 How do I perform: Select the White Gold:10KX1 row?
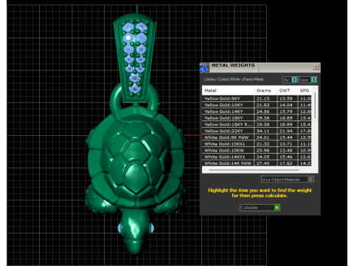pos(257,144)
